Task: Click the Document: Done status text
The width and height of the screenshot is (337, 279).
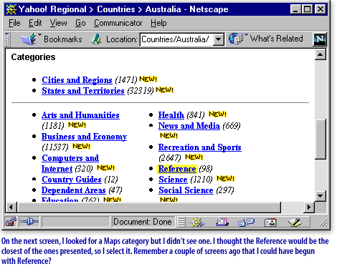Action: 143,222
